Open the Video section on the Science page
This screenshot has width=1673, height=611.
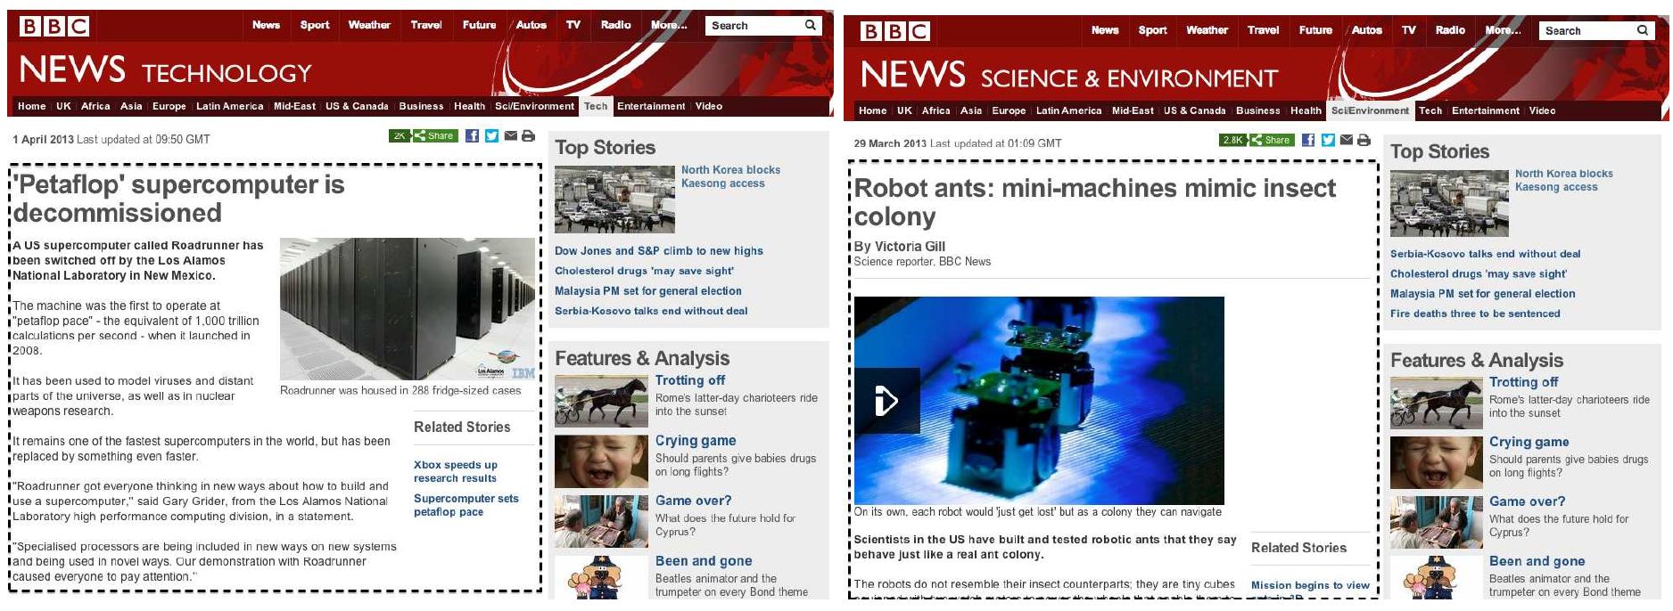(1542, 111)
